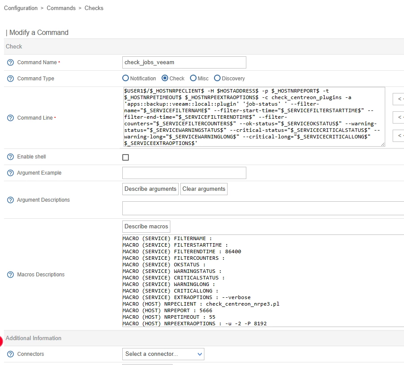Click 'MACRO (SERVICE) WARNINGLONG' line
Screen dimensions: 404x365
click(x=169, y=284)
